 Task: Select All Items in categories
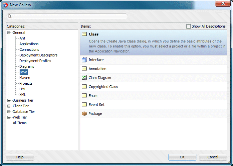coord(20,123)
